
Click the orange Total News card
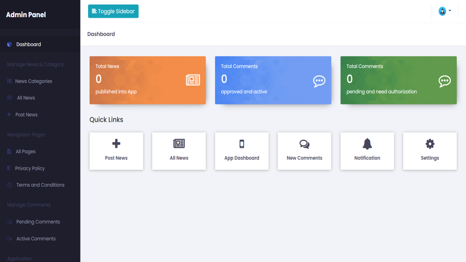147,80
